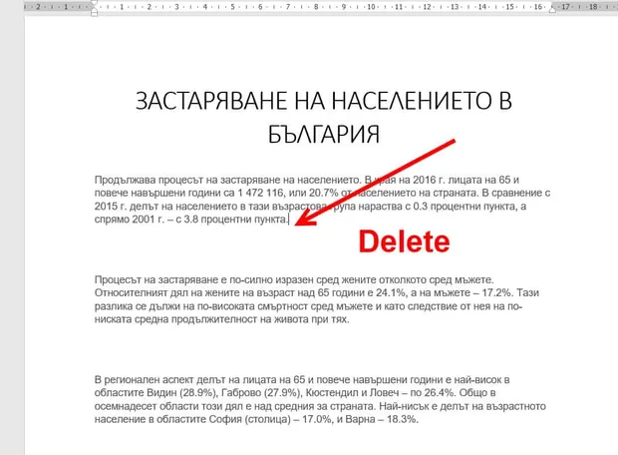This screenshot has width=618, height=455.
Task: Click ruler at the 5 cm mark
Action: [x=232, y=7]
